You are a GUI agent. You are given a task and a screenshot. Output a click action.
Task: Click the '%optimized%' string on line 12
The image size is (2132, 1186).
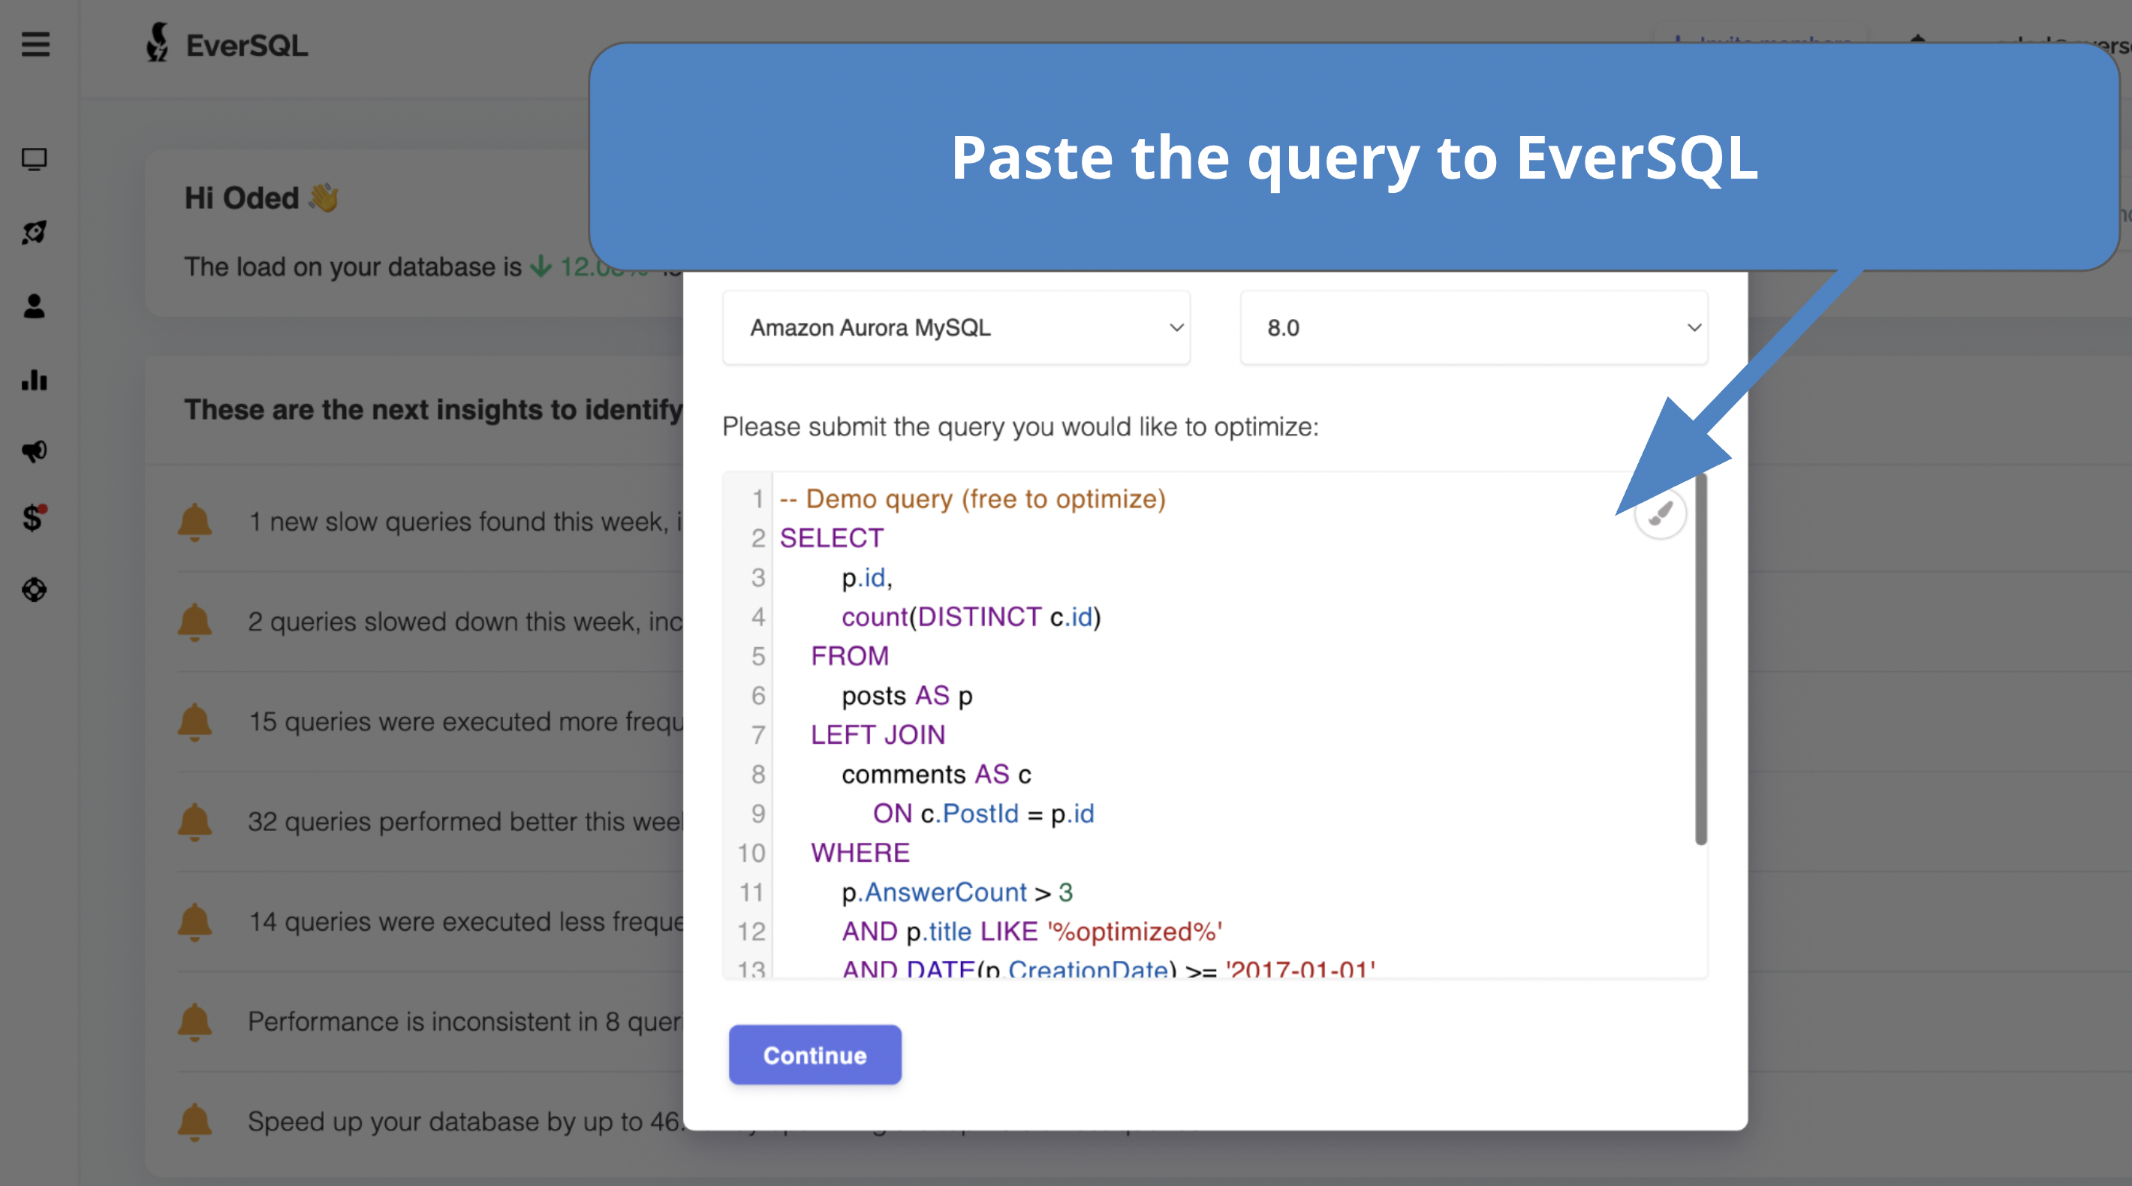1135,932
